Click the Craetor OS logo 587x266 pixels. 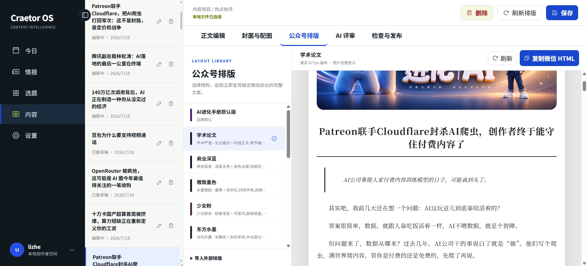[x=32, y=18]
